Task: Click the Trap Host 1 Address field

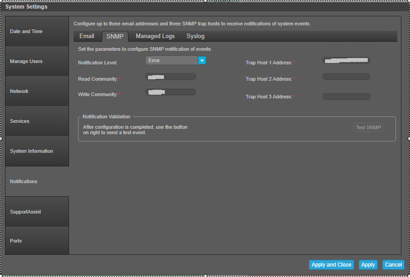Action: pyautogui.click(x=346, y=60)
